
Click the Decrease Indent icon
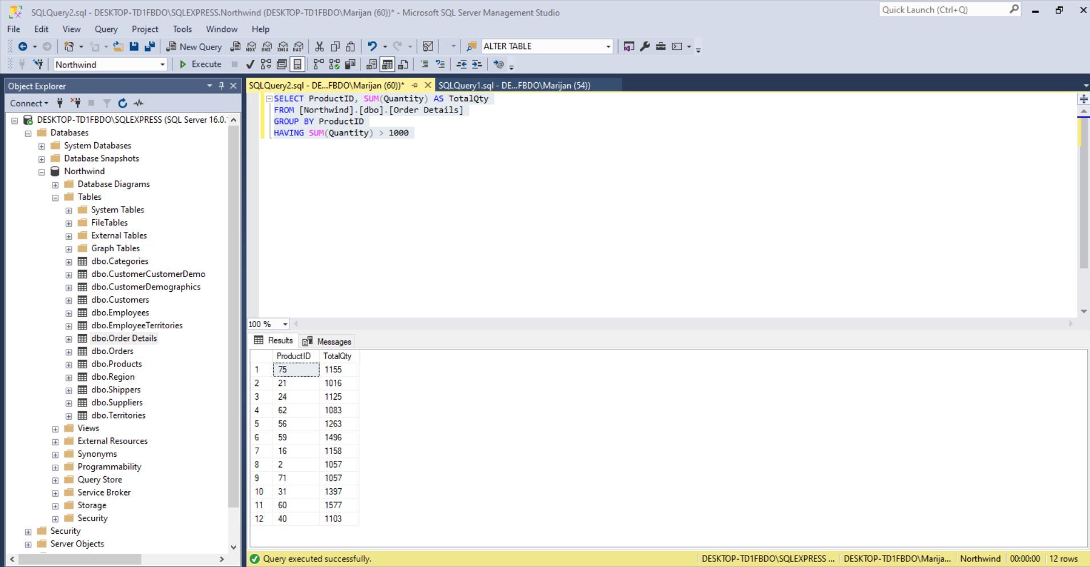462,65
